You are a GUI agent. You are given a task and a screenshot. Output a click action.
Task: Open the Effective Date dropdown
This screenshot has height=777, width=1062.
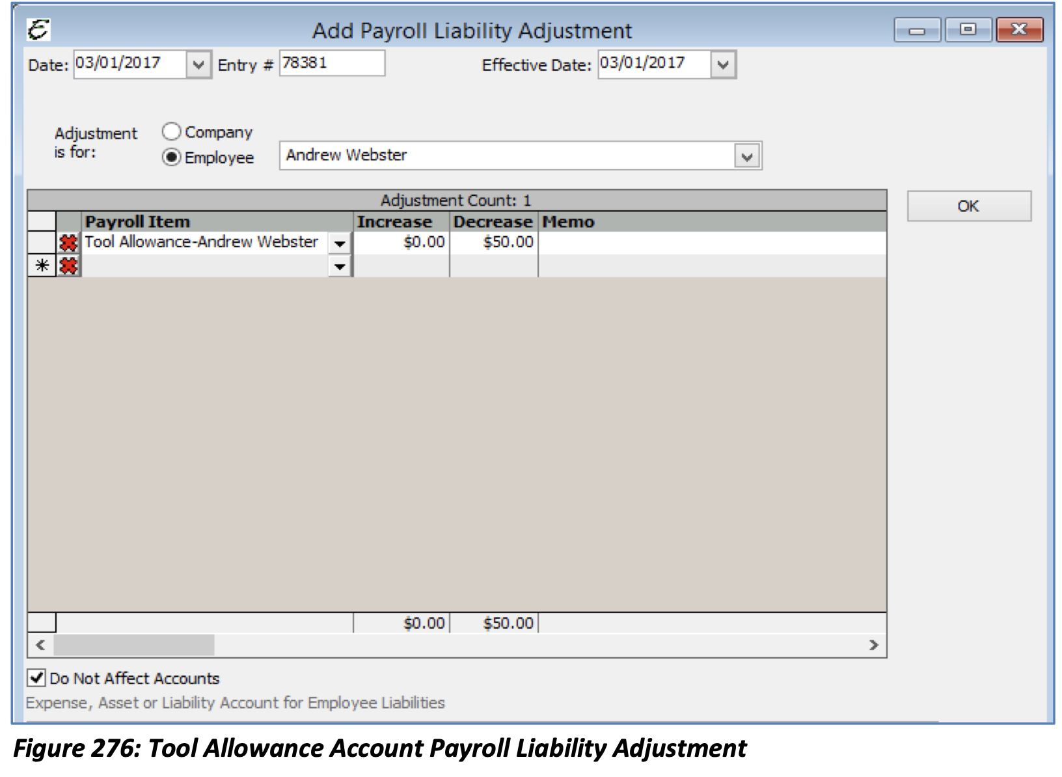point(722,64)
